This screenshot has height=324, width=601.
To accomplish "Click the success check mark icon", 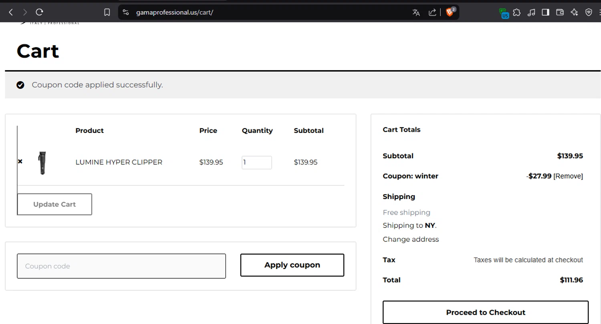I will 20,85.
